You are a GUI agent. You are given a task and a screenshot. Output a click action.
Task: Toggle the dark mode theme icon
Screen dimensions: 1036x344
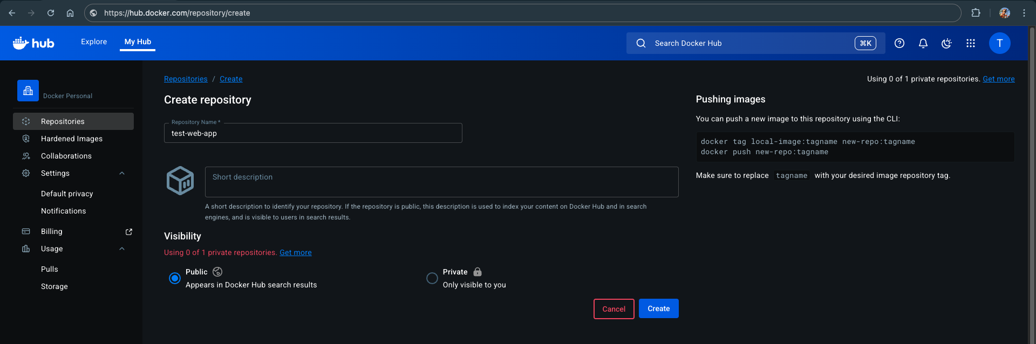click(946, 43)
